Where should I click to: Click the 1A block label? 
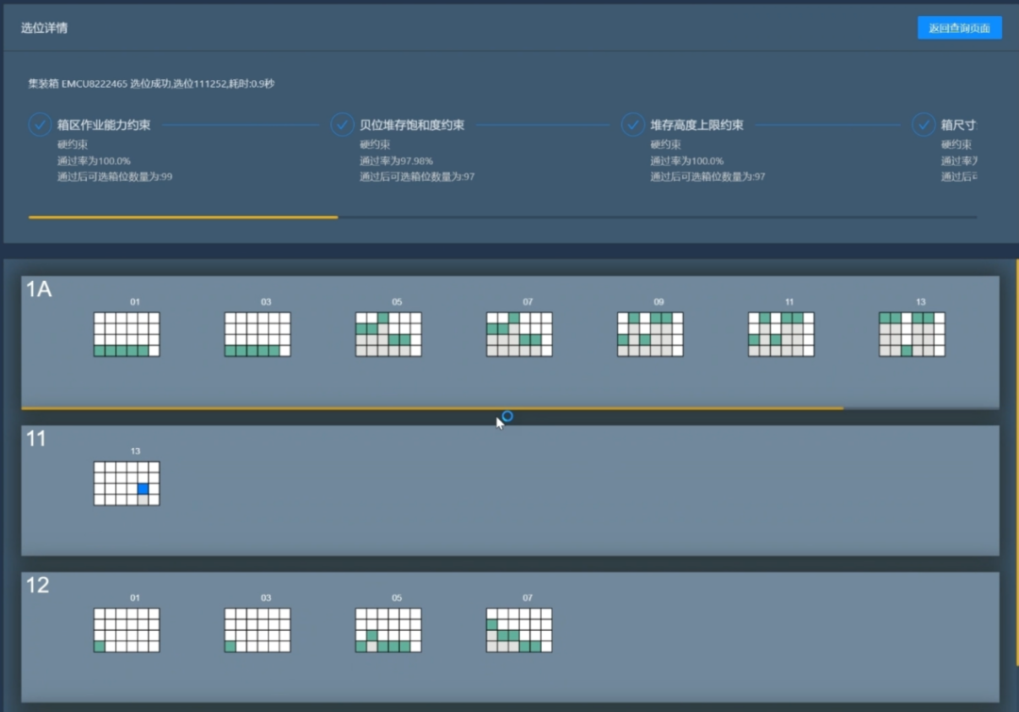[39, 290]
